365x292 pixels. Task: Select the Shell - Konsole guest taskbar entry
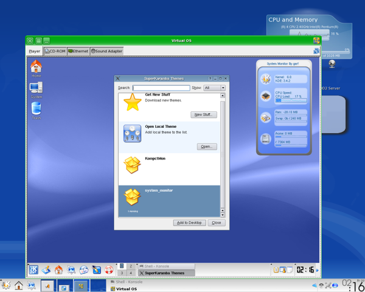166,266
